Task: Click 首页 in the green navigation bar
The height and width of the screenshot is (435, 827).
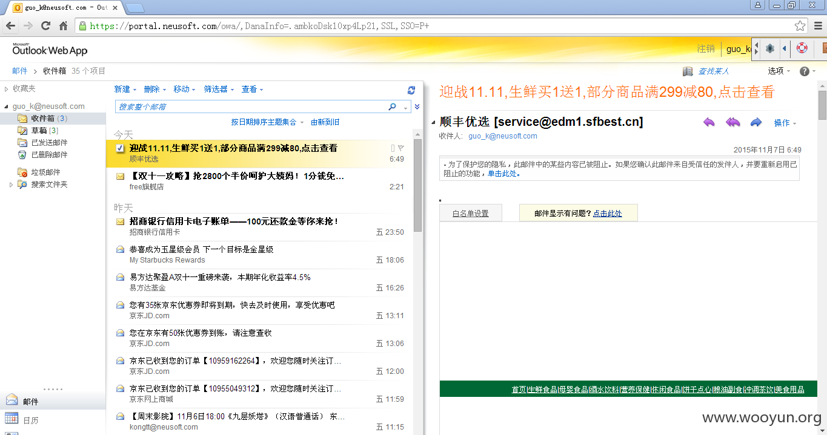Action: pyautogui.click(x=519, y=390)
